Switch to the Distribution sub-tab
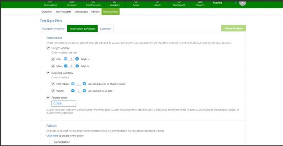283x146 pixels. 81,12
